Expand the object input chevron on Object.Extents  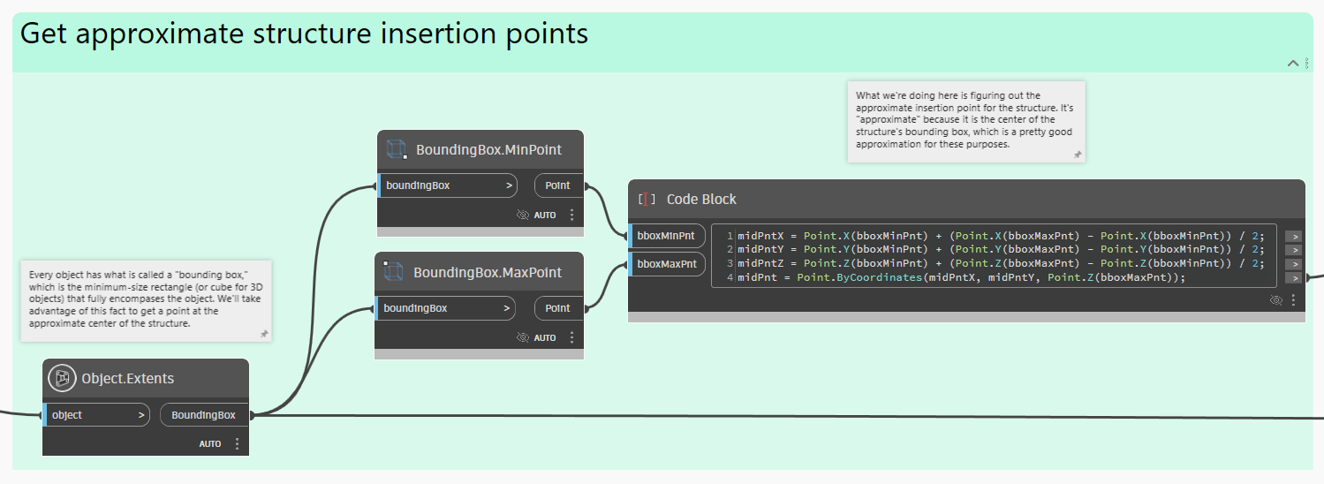[142, 415]
